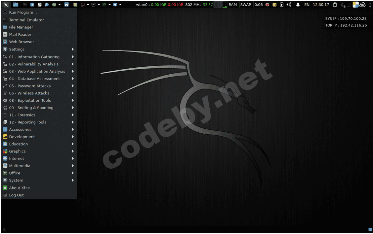Click the yellow map-like launcher icon

tap(75, 5)
